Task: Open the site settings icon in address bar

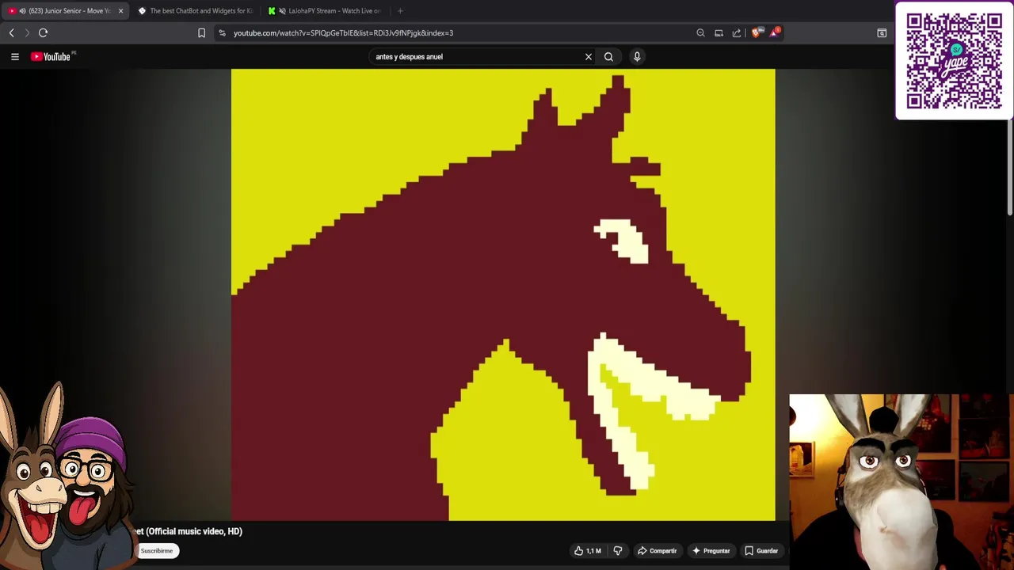Action: [x=222, y=32]
